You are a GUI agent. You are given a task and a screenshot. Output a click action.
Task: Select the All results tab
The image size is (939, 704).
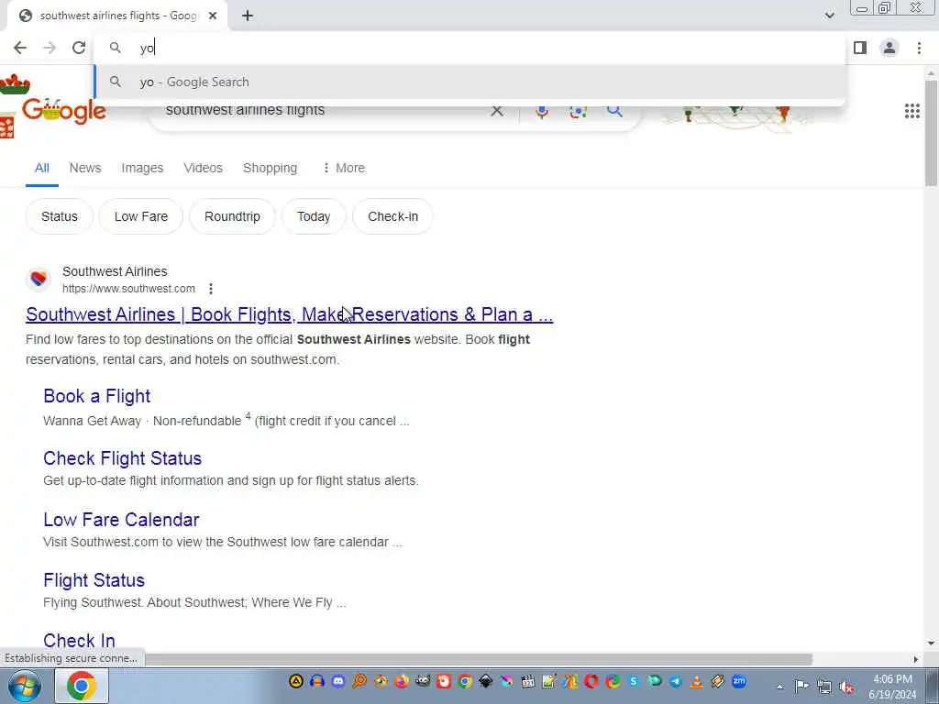(42, 169)
